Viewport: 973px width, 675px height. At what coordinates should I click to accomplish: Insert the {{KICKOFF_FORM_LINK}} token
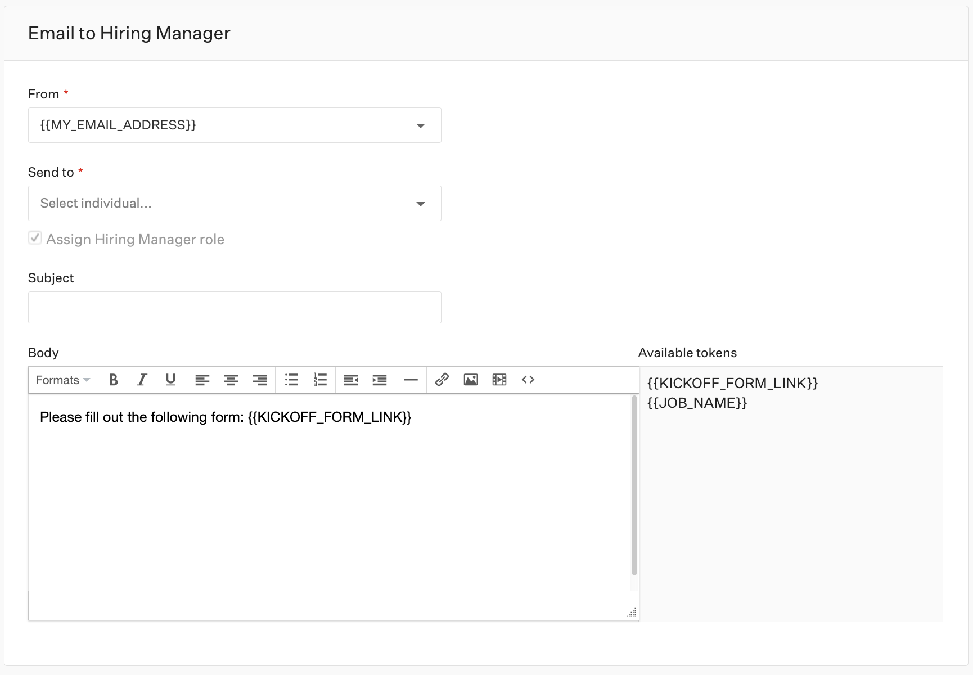click(x=732, y=383)
